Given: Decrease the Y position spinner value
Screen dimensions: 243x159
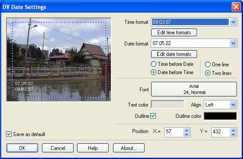Looking at the screenshot, I should pos(233,134).
